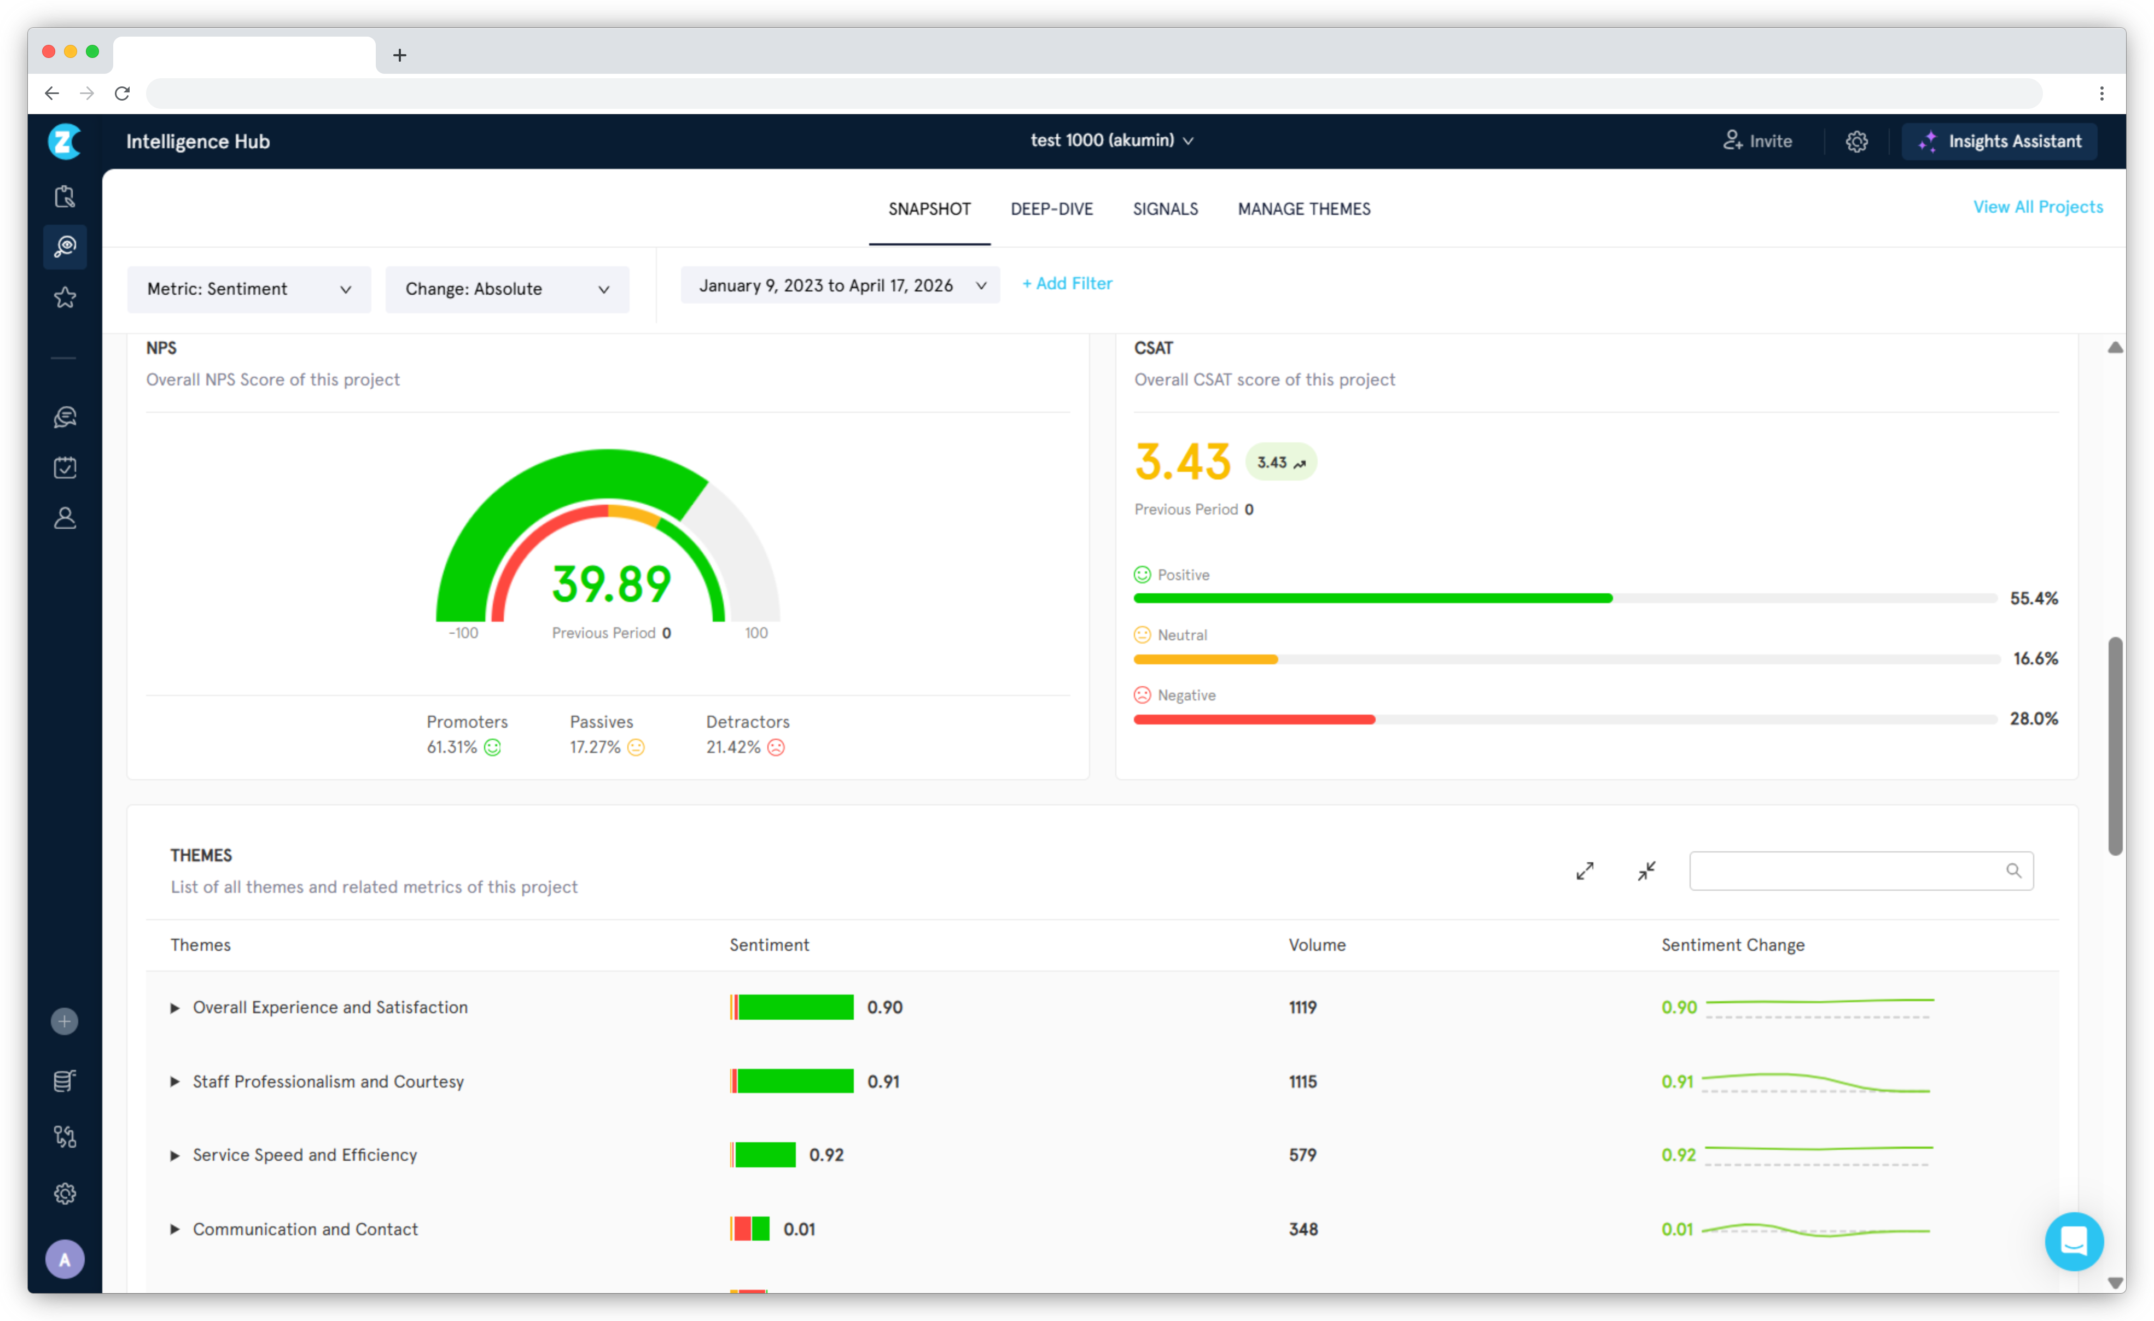Switch to the SIGNALS tab
2154x1321 pixels.
[1165, 209]
